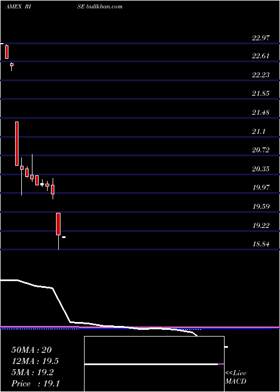Click the 18.84 price axis label
Image resolution: width=280 pixels, height=392 pixels.
261,244
